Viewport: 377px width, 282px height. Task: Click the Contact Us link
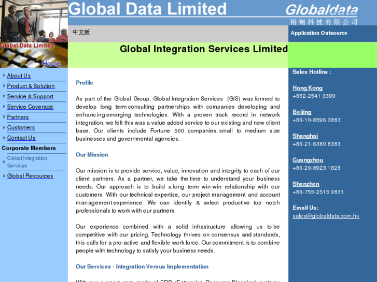[x=21, y=138]
